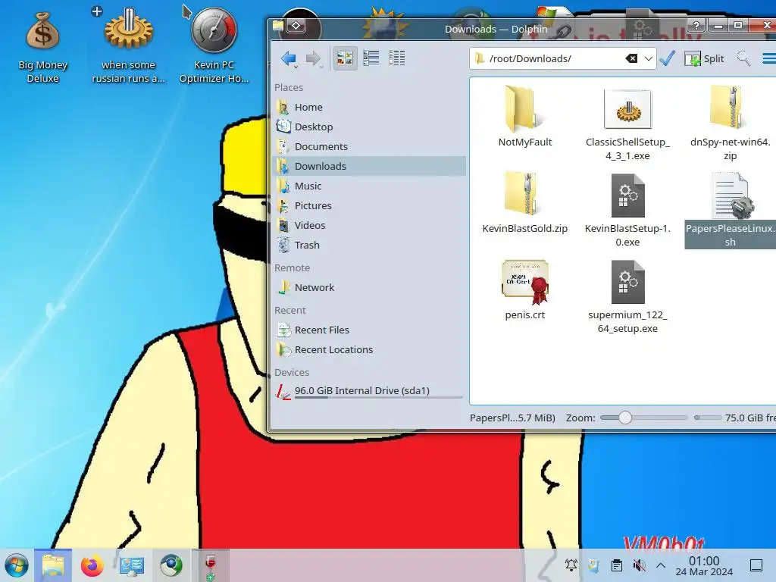Open the Start menu orb

(x=17, y=565)
